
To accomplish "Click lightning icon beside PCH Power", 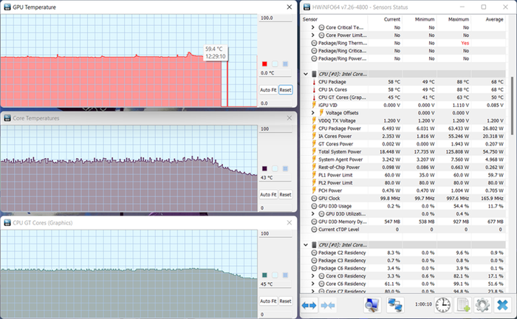I will 314,191.
